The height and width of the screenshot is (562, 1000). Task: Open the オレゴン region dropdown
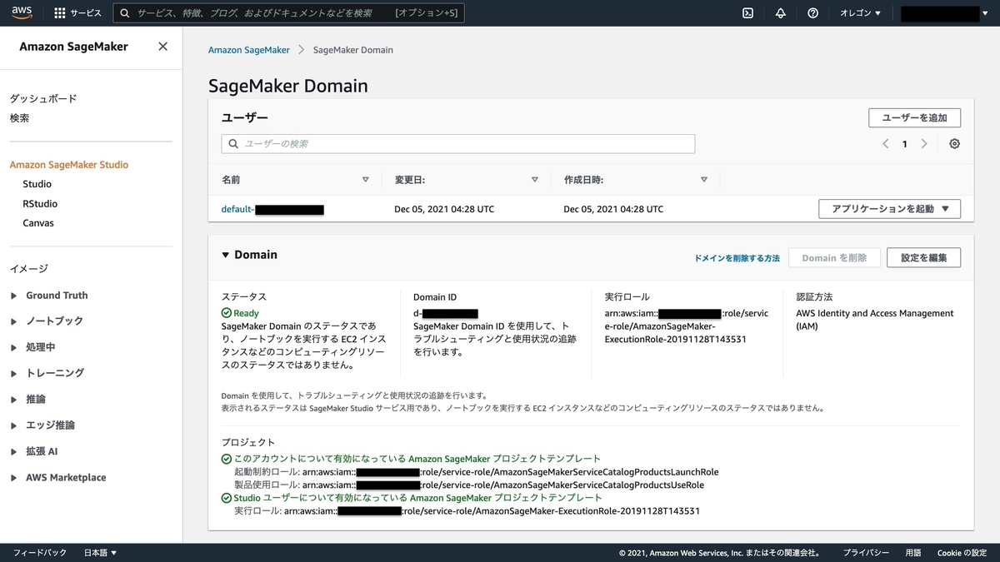860,13
